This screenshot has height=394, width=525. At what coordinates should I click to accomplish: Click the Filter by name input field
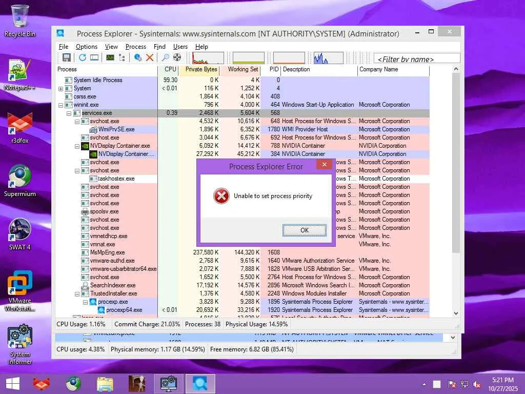pyautogui.click(x=417, y=59)
